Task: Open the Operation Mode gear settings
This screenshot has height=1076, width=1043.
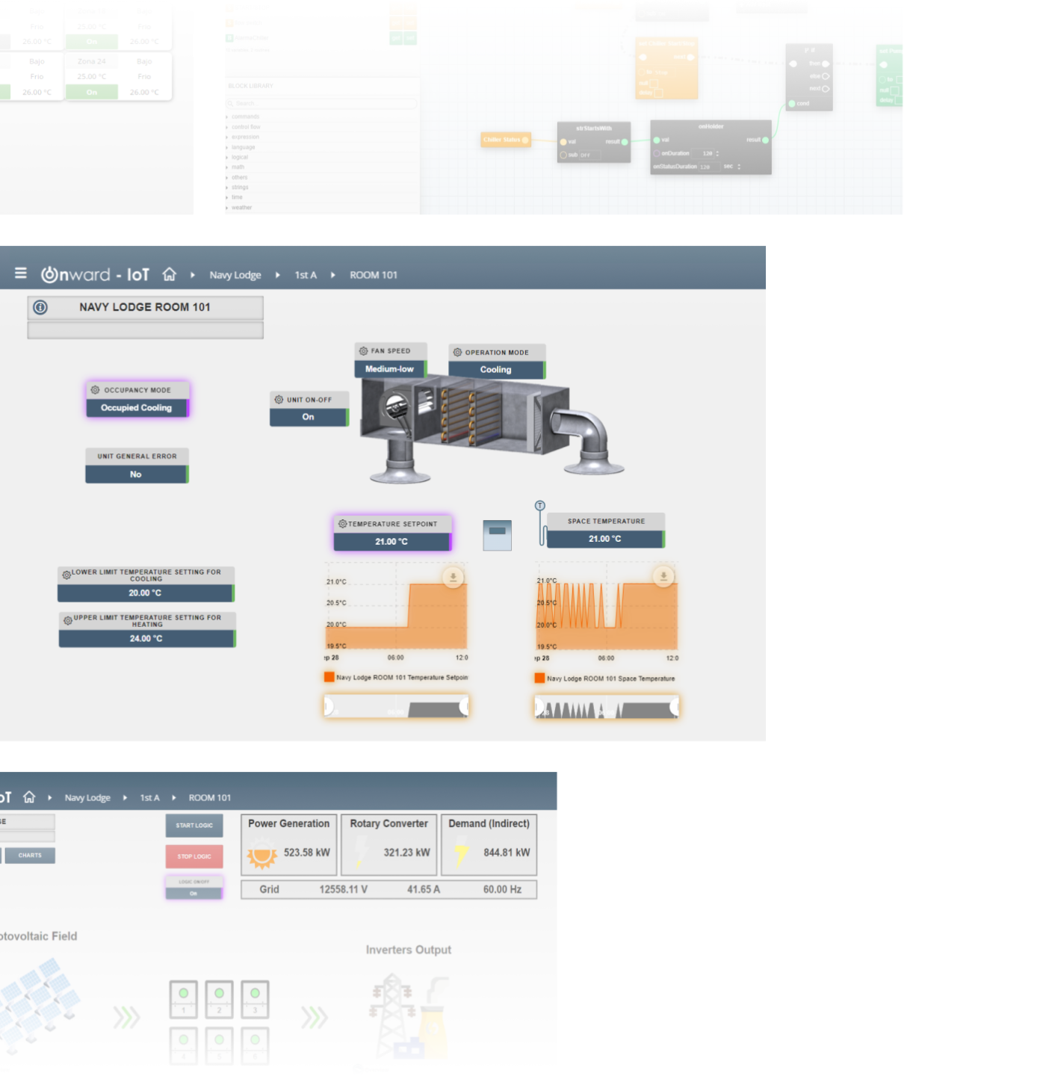Action: tap(457, 352)
